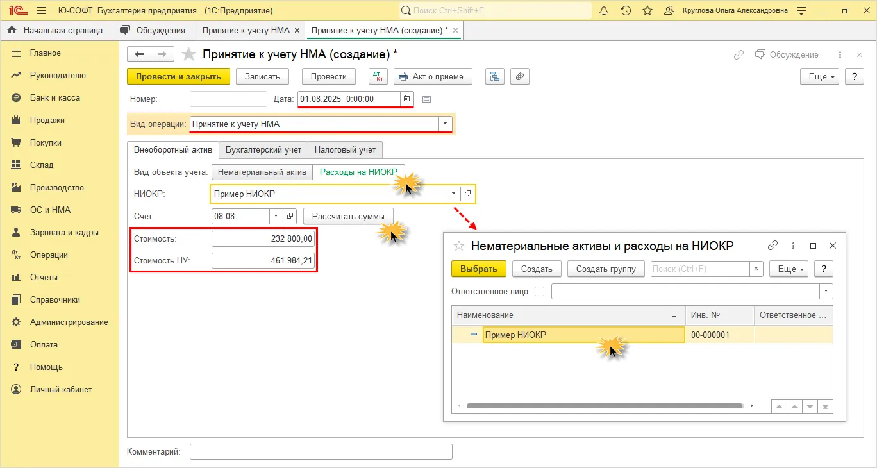Open Внеоборотный актив tab

click(172, 149)
